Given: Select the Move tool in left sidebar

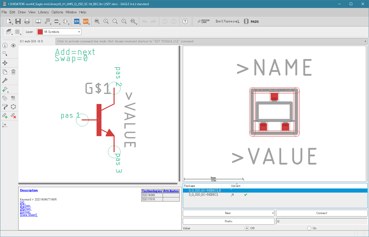Looking at the screenshot, I should point(5,63).
